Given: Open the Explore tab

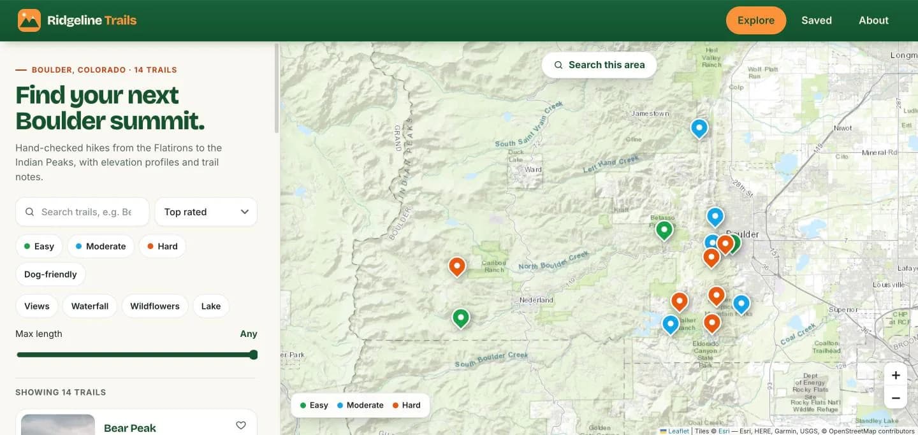Looking at the screenshot, I should point(756,20).
